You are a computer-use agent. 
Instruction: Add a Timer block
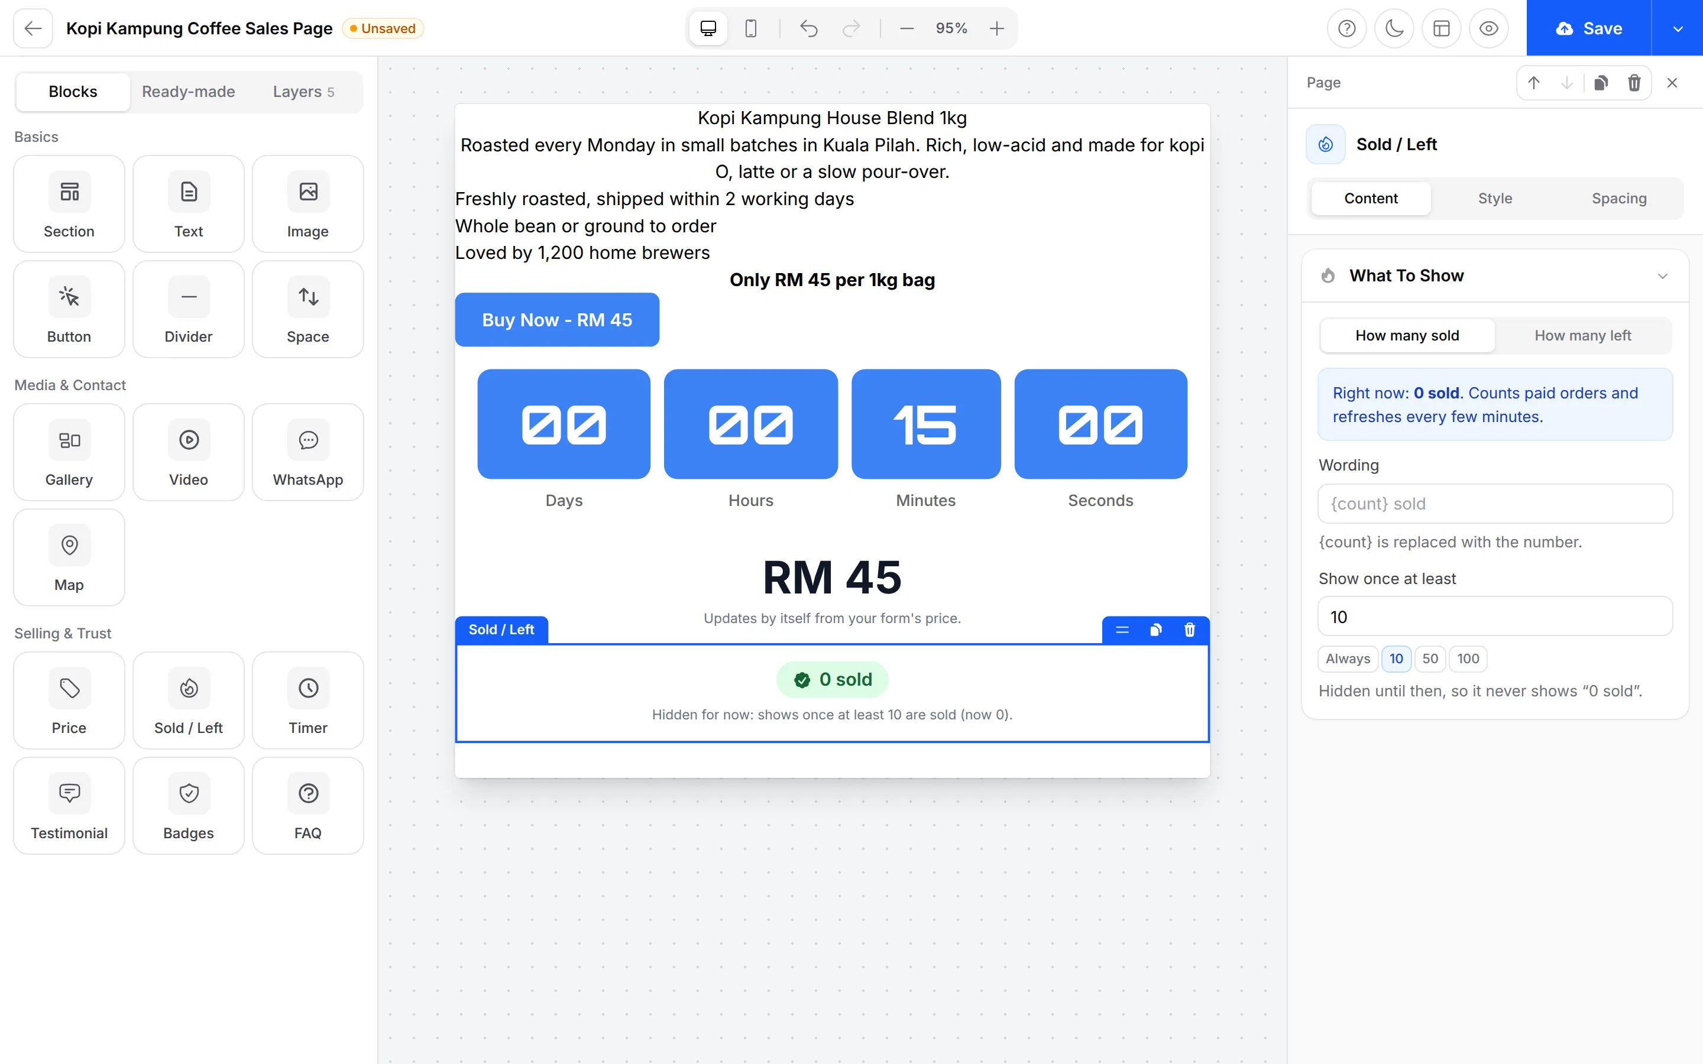pyautogui.click(x=307, y=700)
